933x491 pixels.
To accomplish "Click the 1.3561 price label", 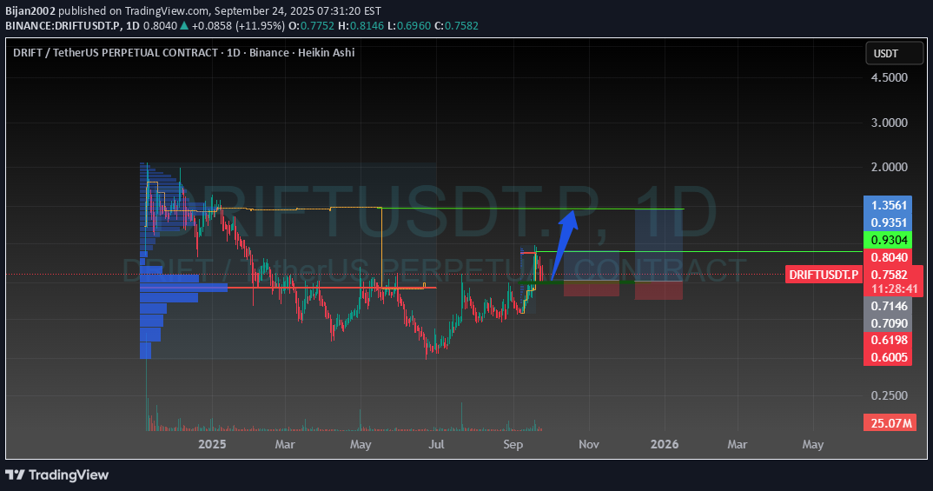I will pyautogui.click(x=889, y=205).
